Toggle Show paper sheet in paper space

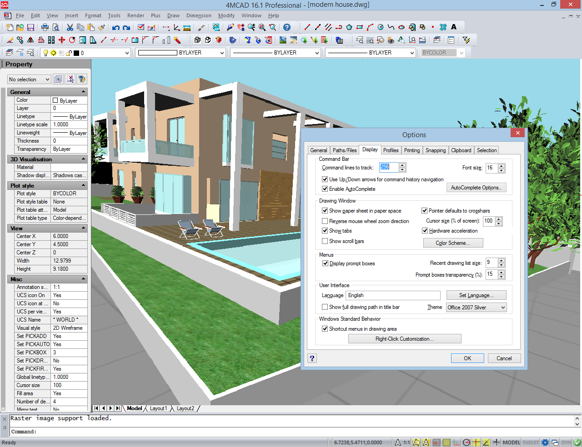tap(325, 211)
